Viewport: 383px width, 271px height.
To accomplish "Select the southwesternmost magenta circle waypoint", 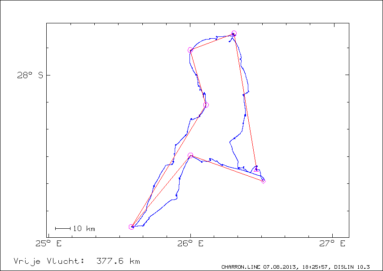I will [x=132, y=227].
